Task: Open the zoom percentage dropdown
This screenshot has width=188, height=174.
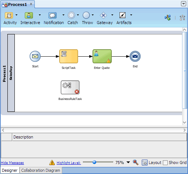Action: click(x=128, y=162)
